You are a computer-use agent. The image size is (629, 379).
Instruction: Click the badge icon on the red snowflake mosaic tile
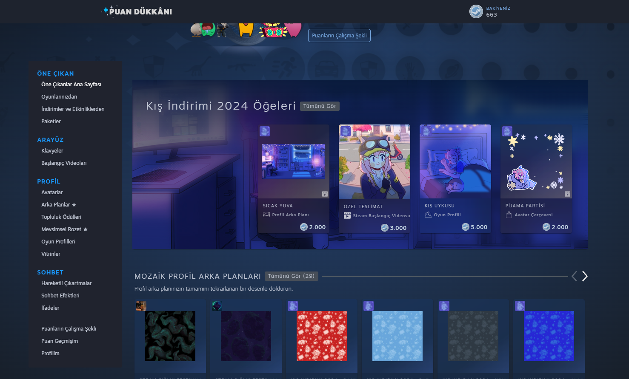click(293, 306)
